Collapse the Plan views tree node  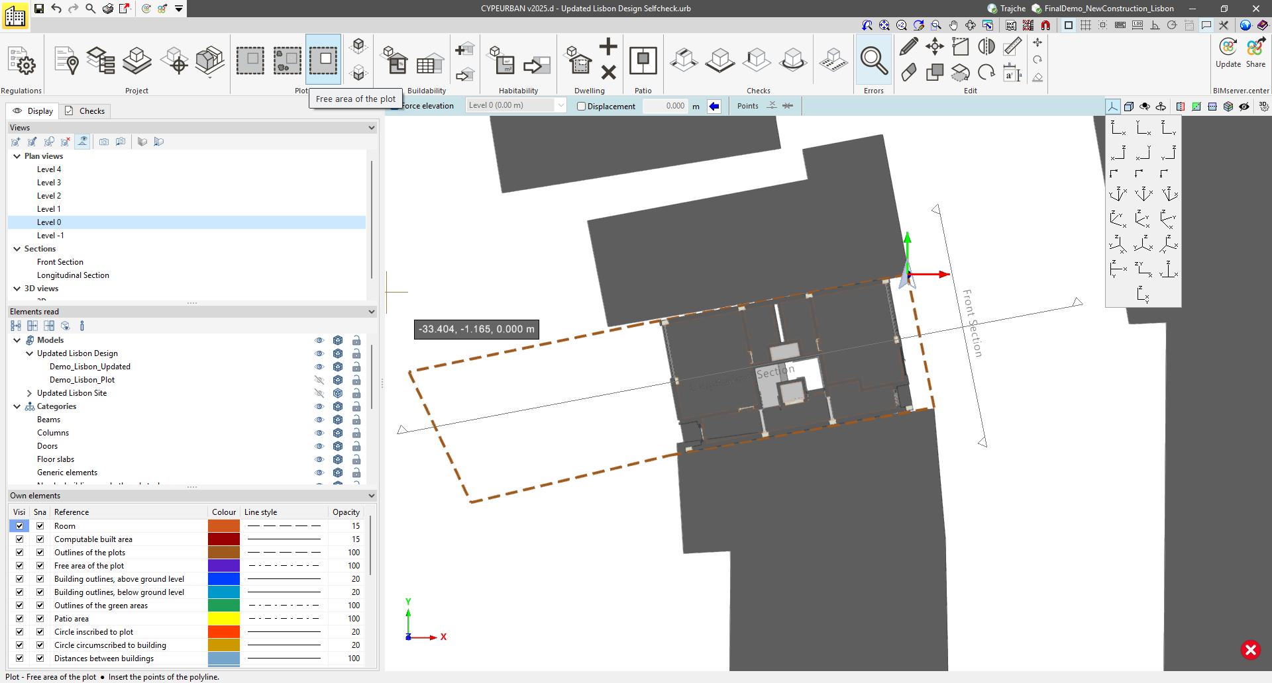click(17, 156)
